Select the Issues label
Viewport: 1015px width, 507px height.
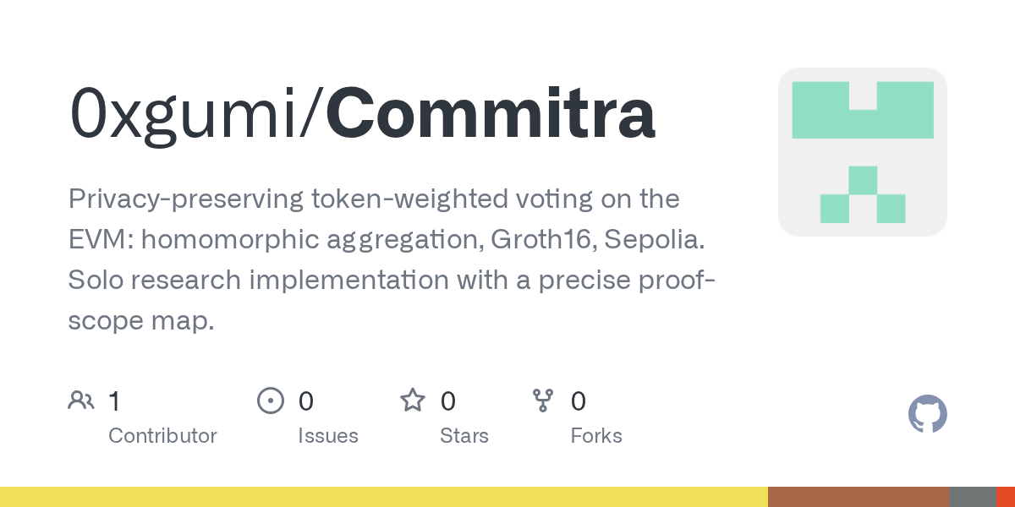pyautogui.click(x=328, y=436)
